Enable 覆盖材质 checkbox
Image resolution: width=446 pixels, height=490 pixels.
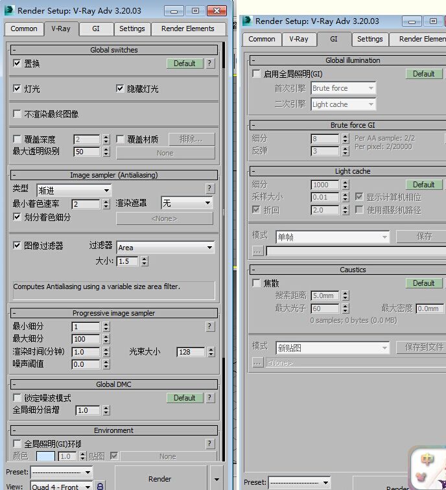click(x=120, y=139)
